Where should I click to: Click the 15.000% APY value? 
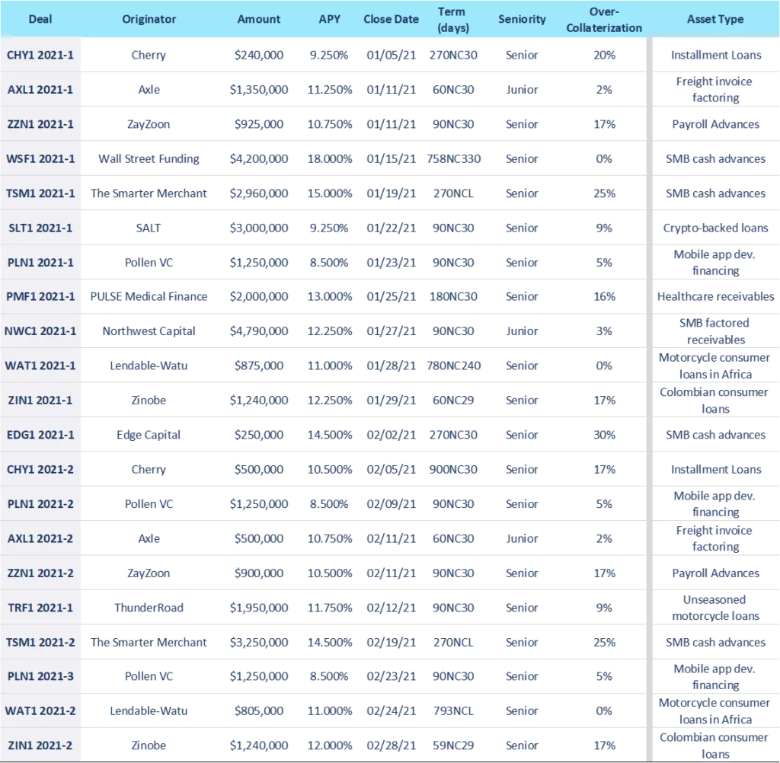329,193
